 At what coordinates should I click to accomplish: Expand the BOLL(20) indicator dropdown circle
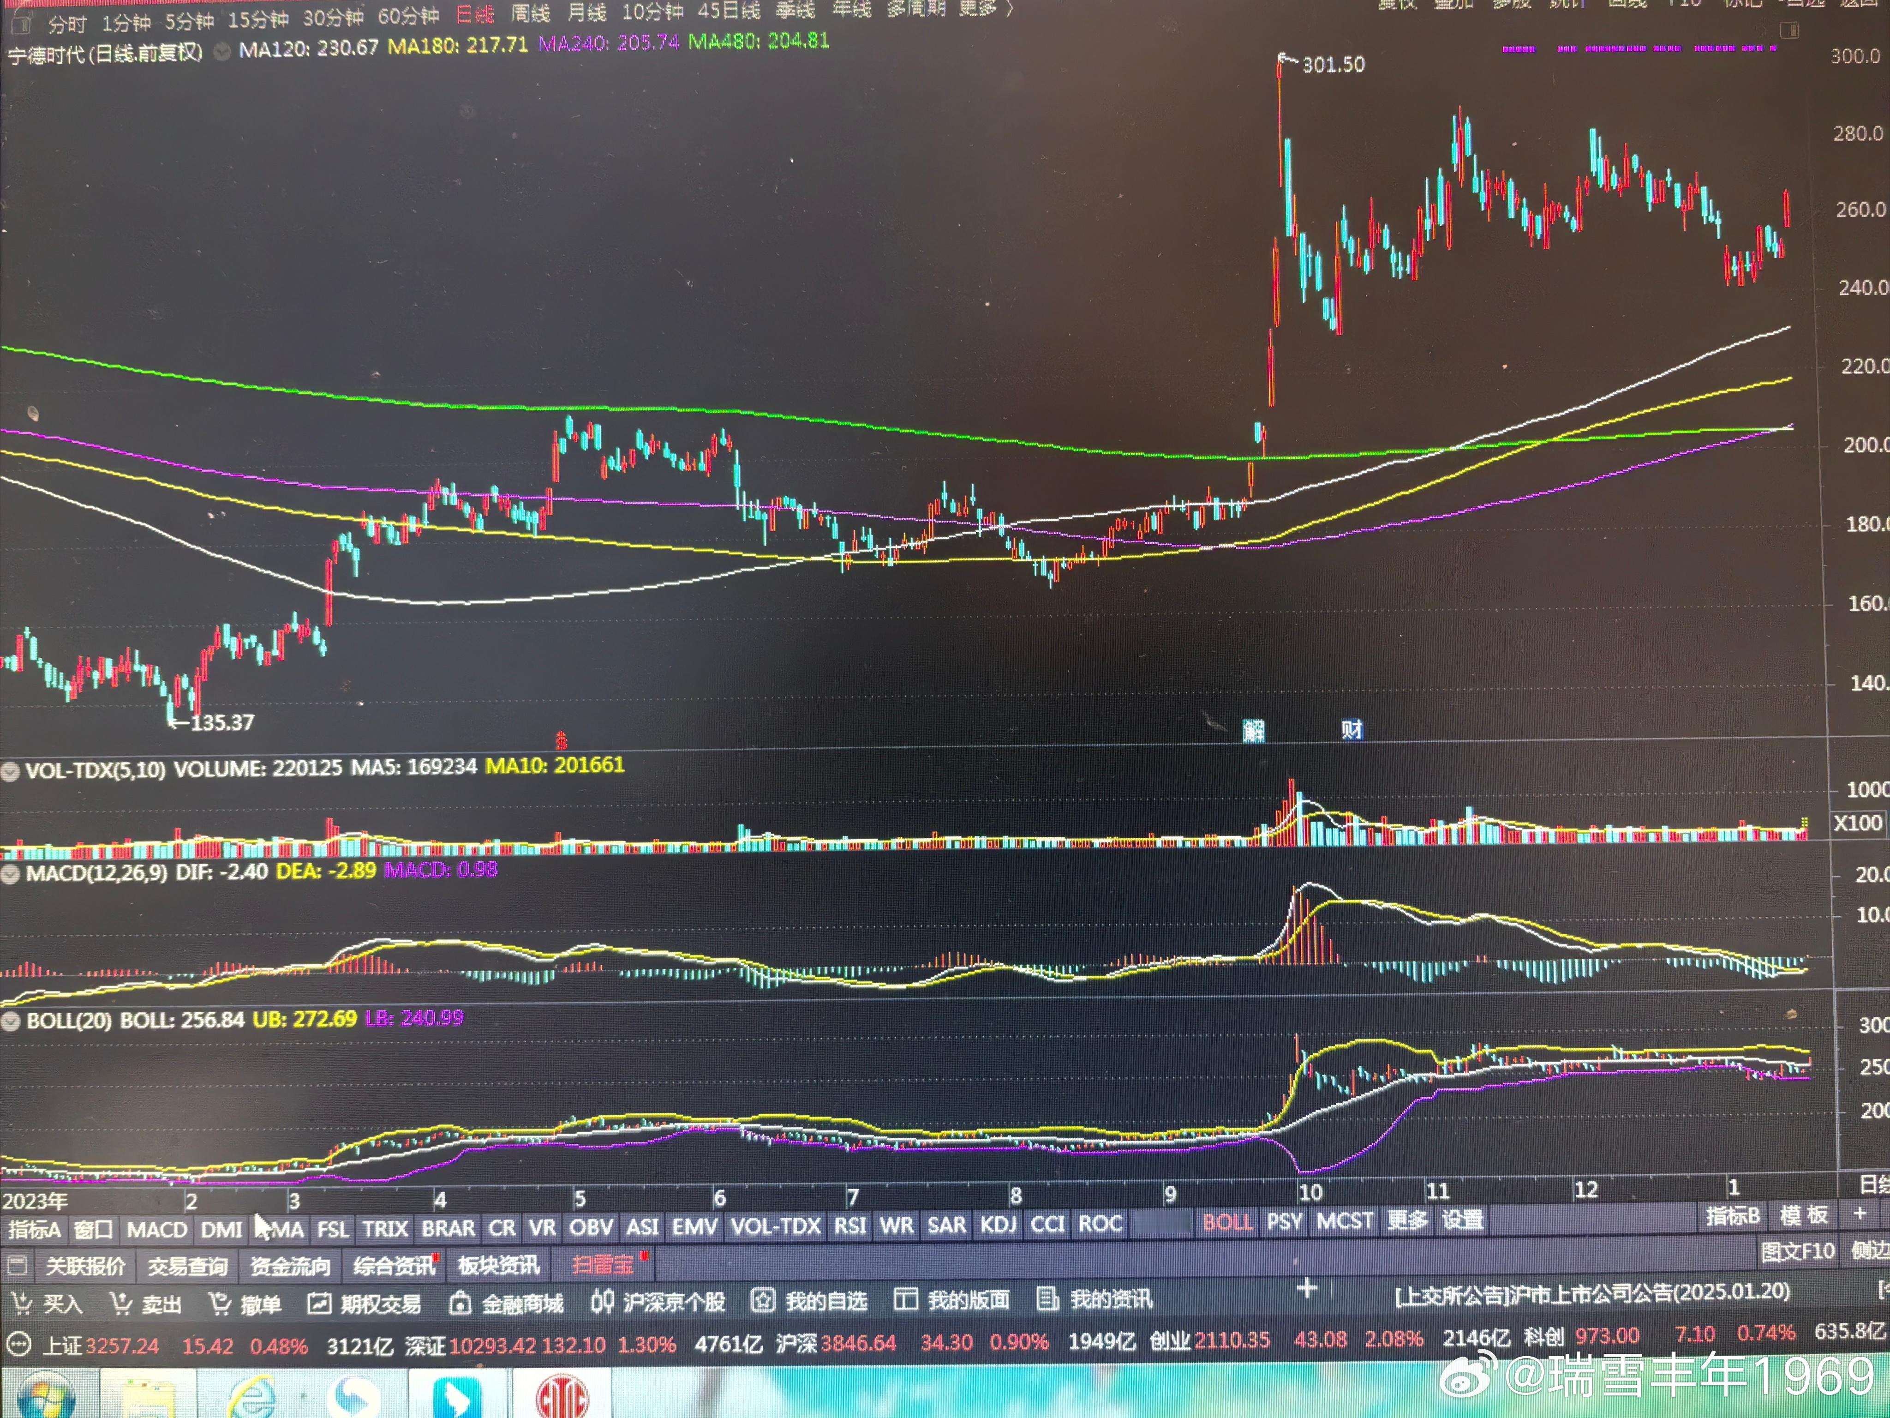[10, 1021]
